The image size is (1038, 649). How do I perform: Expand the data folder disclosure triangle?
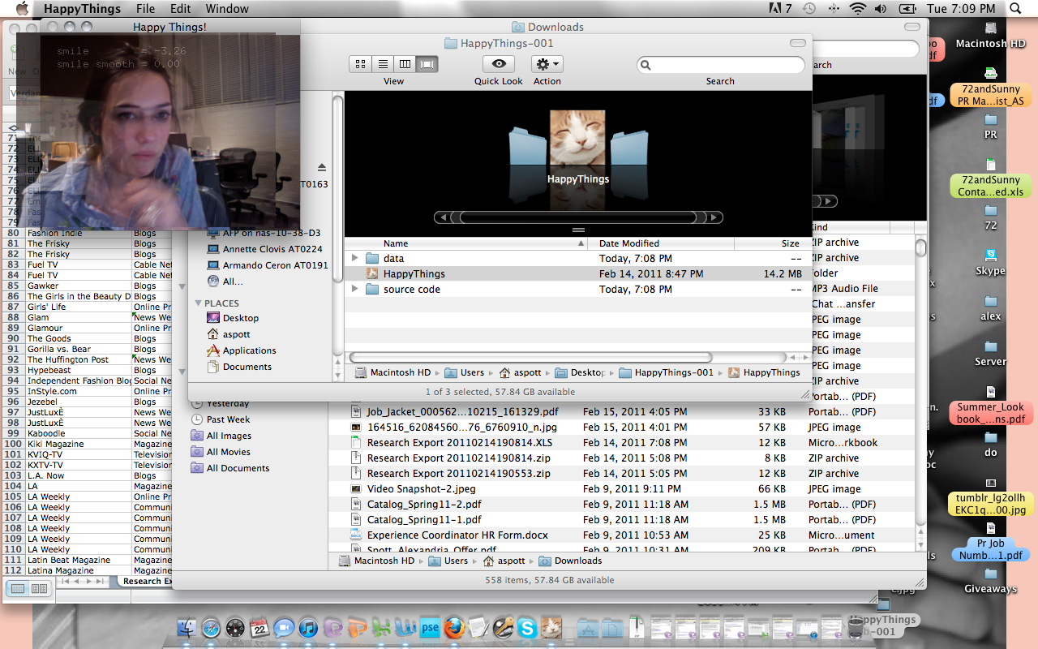tap(354, 259)
